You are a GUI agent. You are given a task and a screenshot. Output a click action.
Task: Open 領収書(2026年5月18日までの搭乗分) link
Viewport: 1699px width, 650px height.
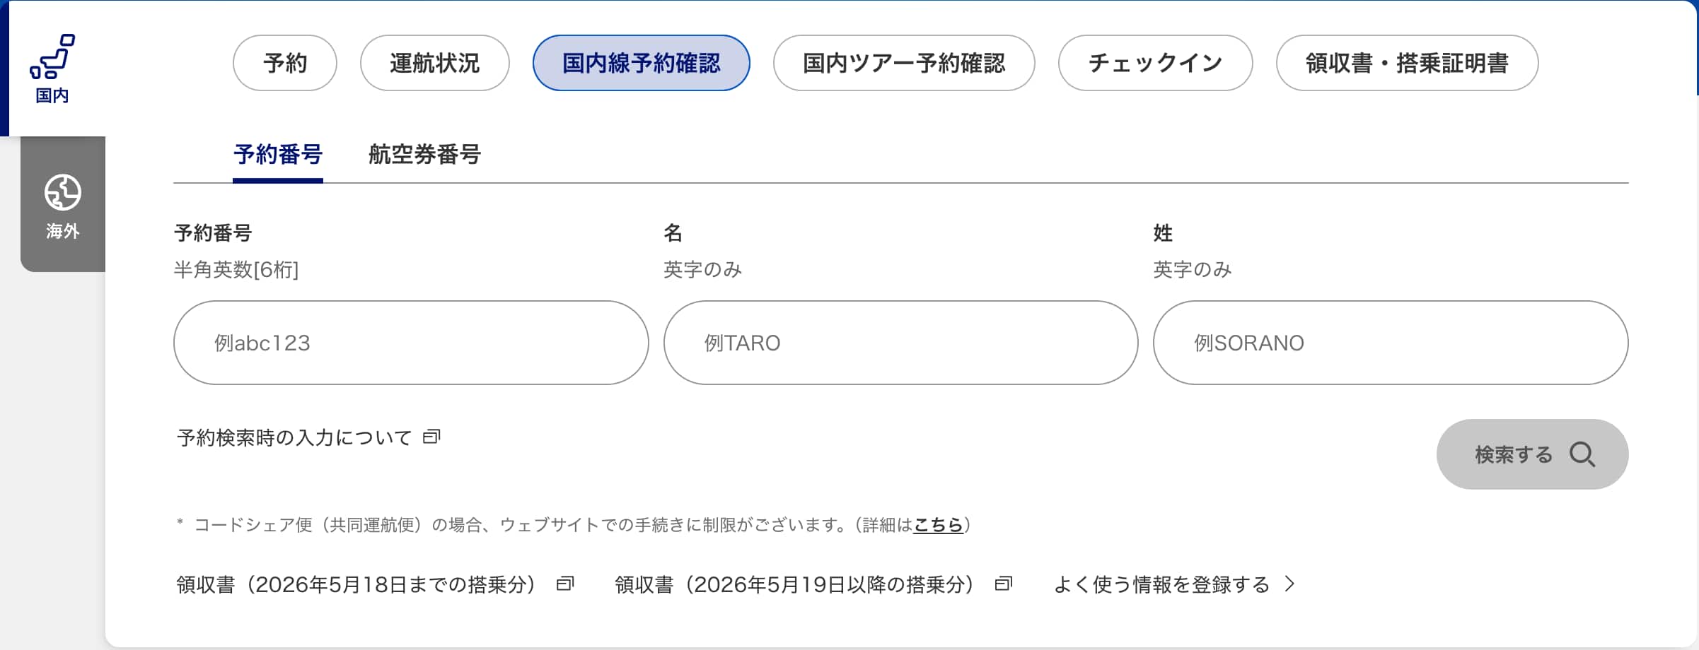(x=356, y=584)
